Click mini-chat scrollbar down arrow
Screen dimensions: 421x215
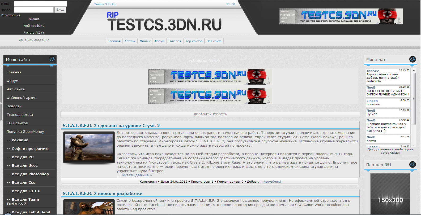414,145
